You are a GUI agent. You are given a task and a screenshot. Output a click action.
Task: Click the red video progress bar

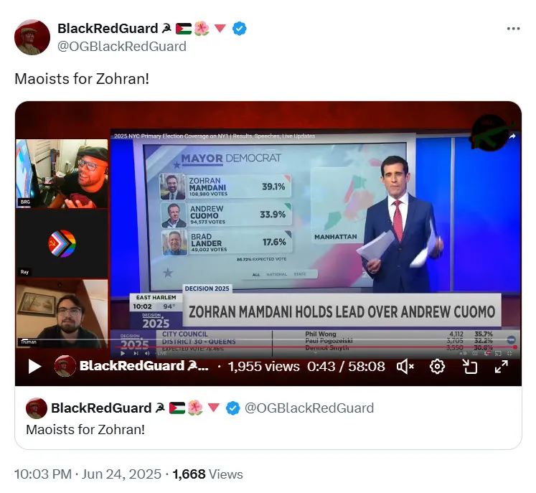[314, 347]
